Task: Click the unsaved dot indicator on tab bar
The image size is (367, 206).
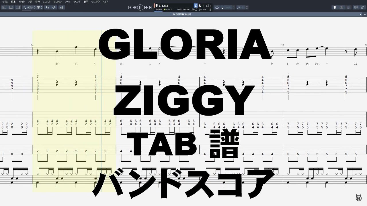Action: (x=361, y=14)
